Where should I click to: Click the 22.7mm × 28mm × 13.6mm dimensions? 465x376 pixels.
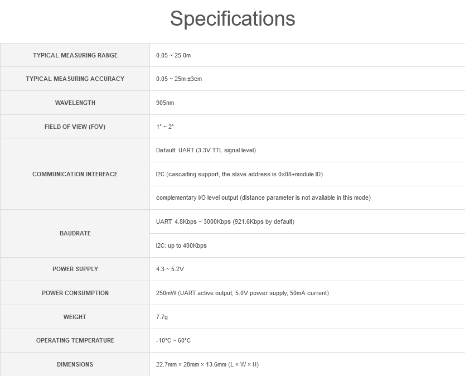click(207, 364)
